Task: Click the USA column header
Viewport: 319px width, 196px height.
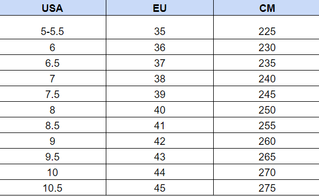Action: pyautogui.click(x=52, y=8)
